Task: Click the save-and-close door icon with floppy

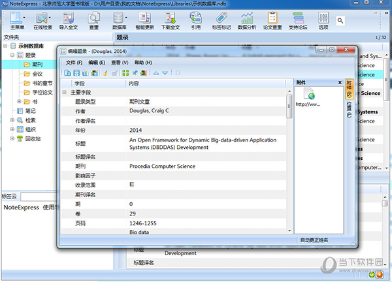Action: coord(94,73)
